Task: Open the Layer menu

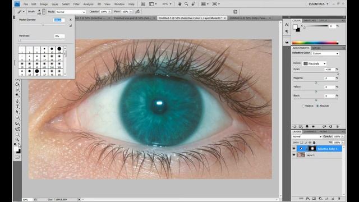Action: pos(55,4)
